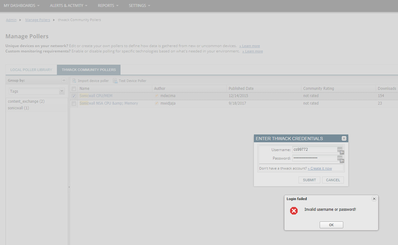The height and width of the screenshot is (245, 398).
Task: Sort by the Name column header
Action: coord(115,89)
